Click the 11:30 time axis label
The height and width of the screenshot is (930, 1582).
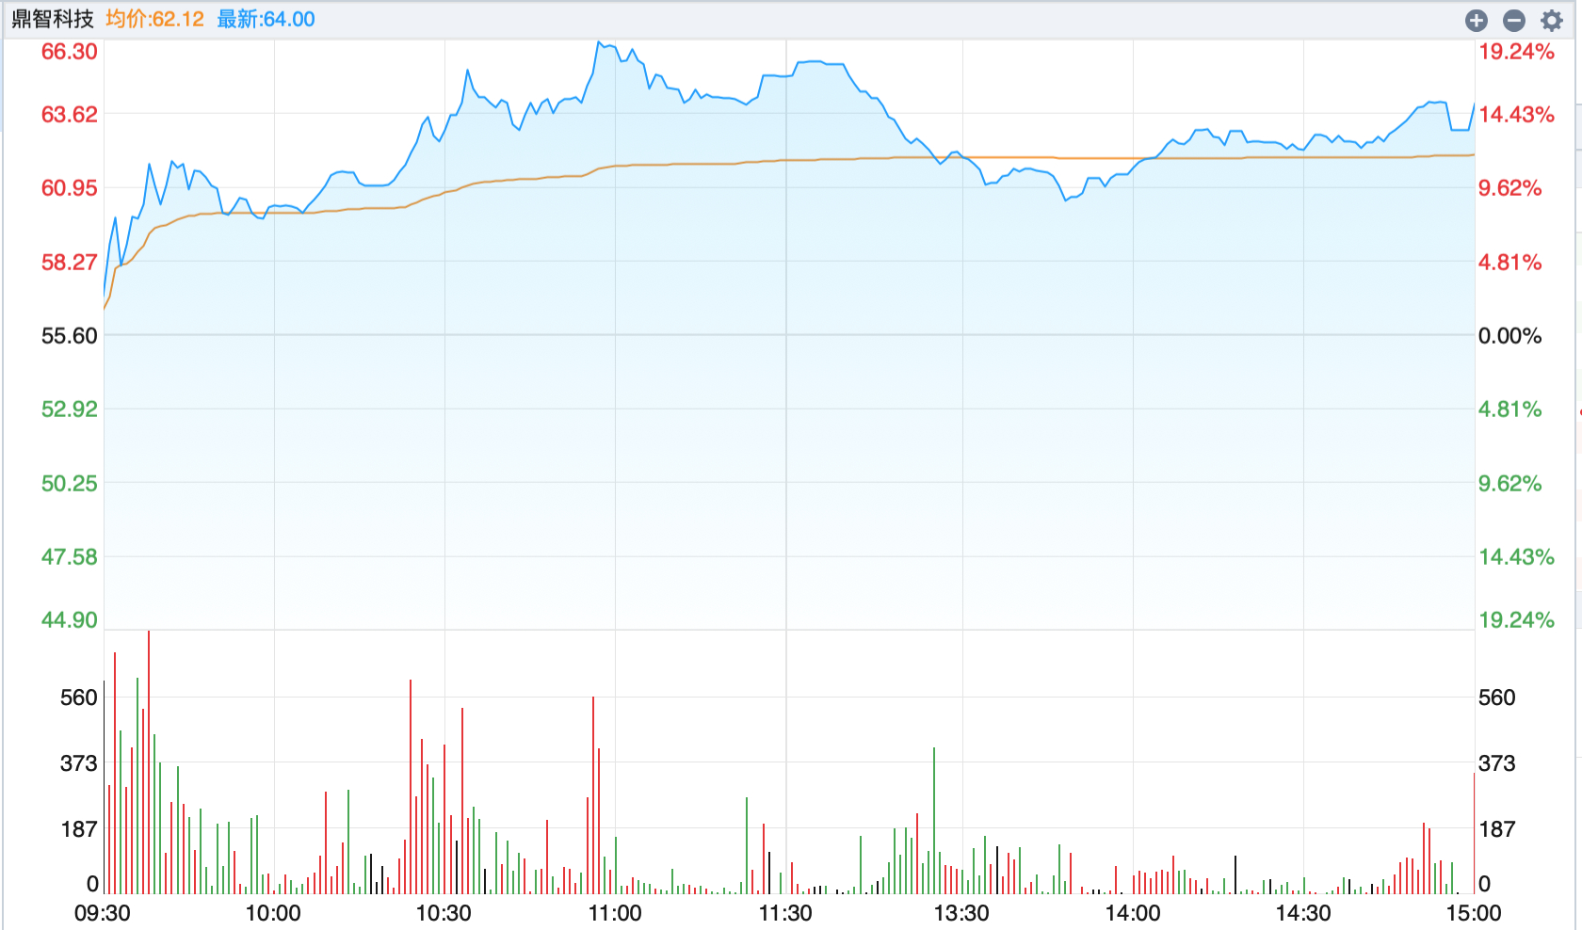point(785,913)
